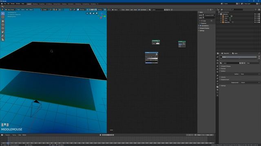Open the Material tab in Properties editor
261x146 pixels.
[x=217, y=87]
